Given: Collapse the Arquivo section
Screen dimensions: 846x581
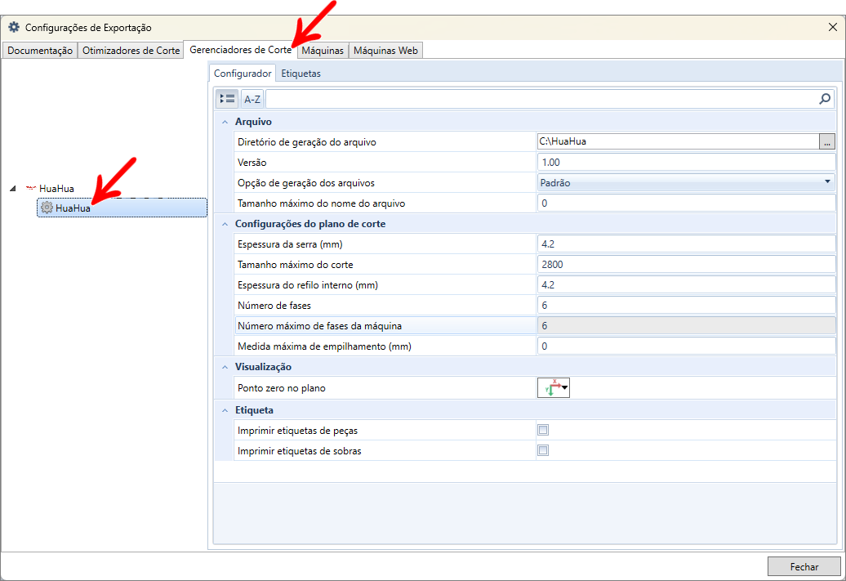Looking at the screenshot, I should 225,122.
